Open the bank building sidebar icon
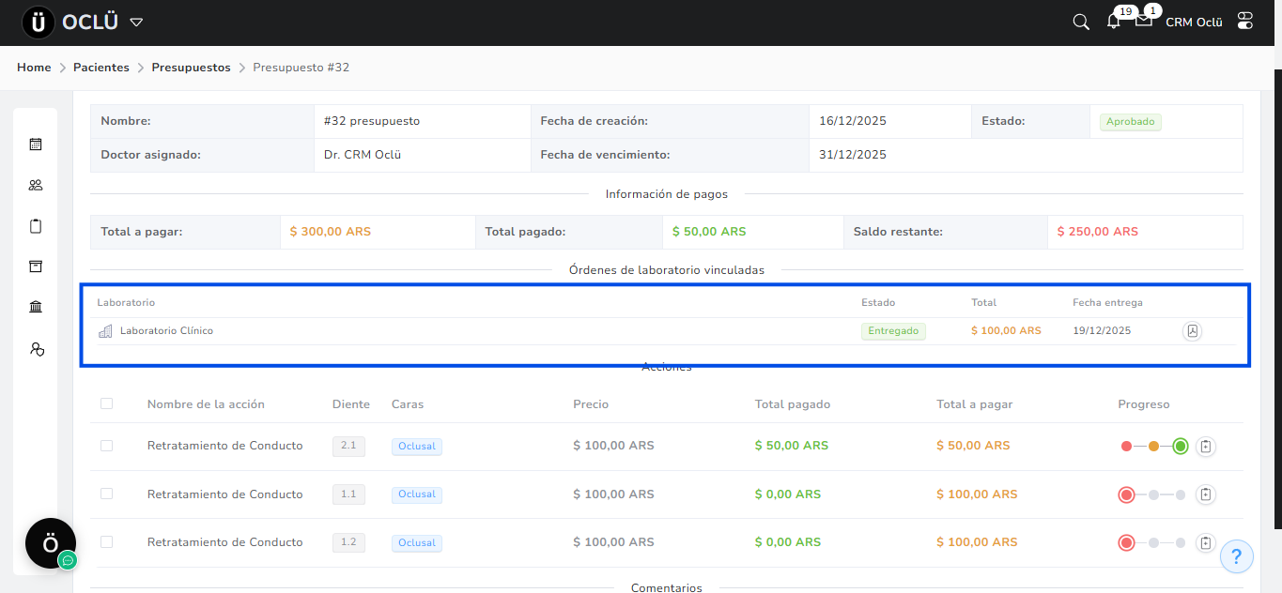This screenshot has height=593, width=1282. (36, 307)
